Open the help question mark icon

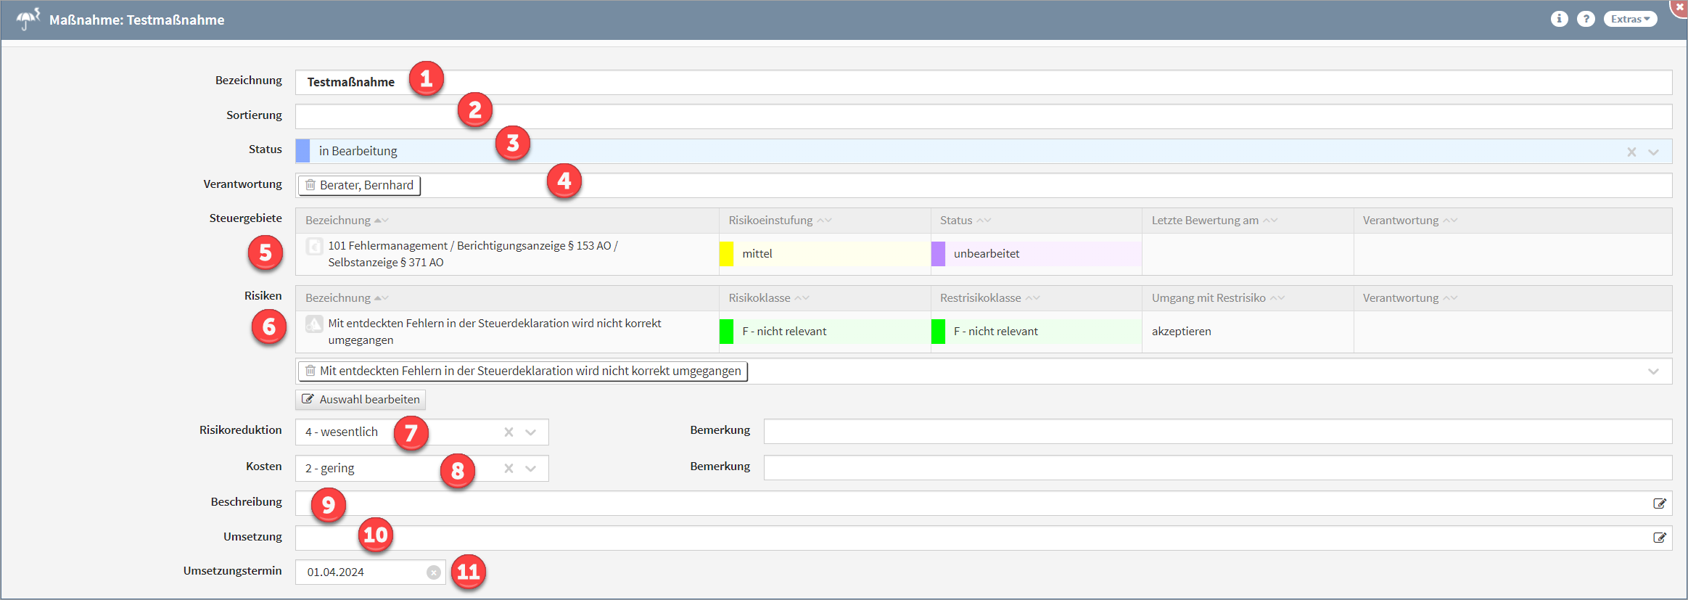point(1586,19)
